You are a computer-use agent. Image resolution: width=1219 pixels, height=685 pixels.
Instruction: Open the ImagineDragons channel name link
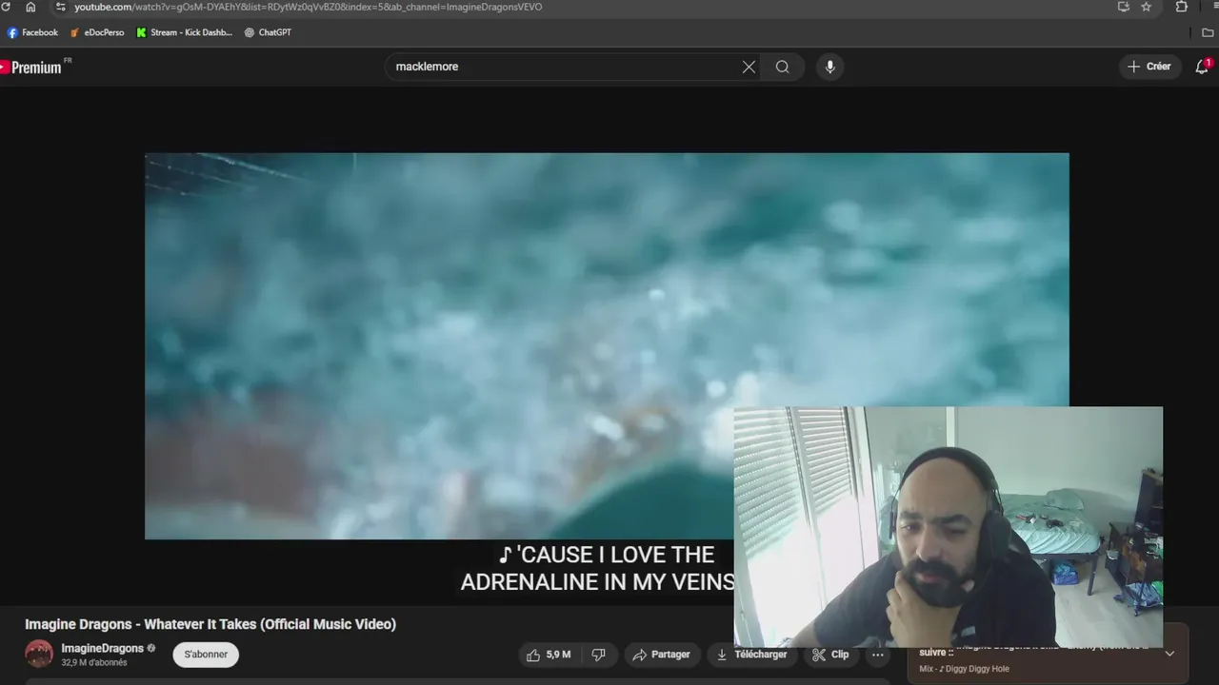(x=102, y=648)
